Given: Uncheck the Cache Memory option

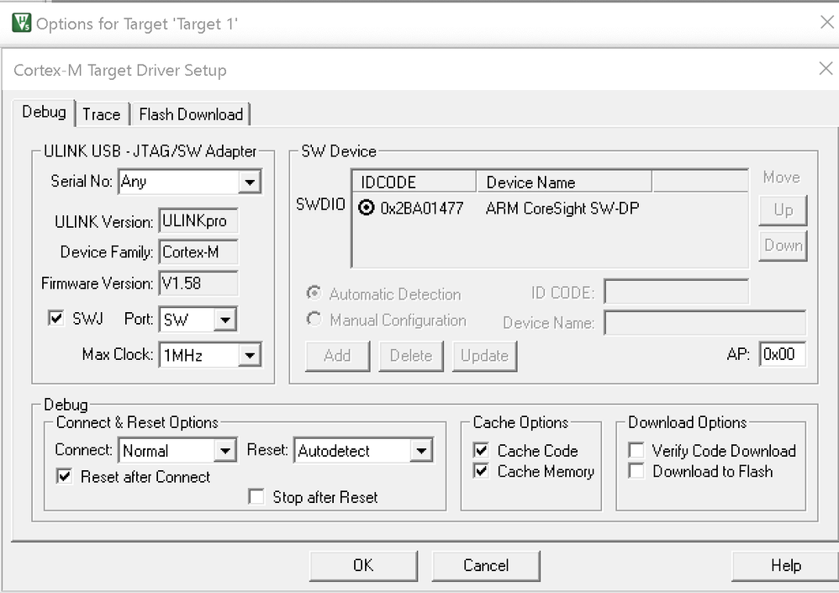Looking at the screenshot, I should [481, 471].
